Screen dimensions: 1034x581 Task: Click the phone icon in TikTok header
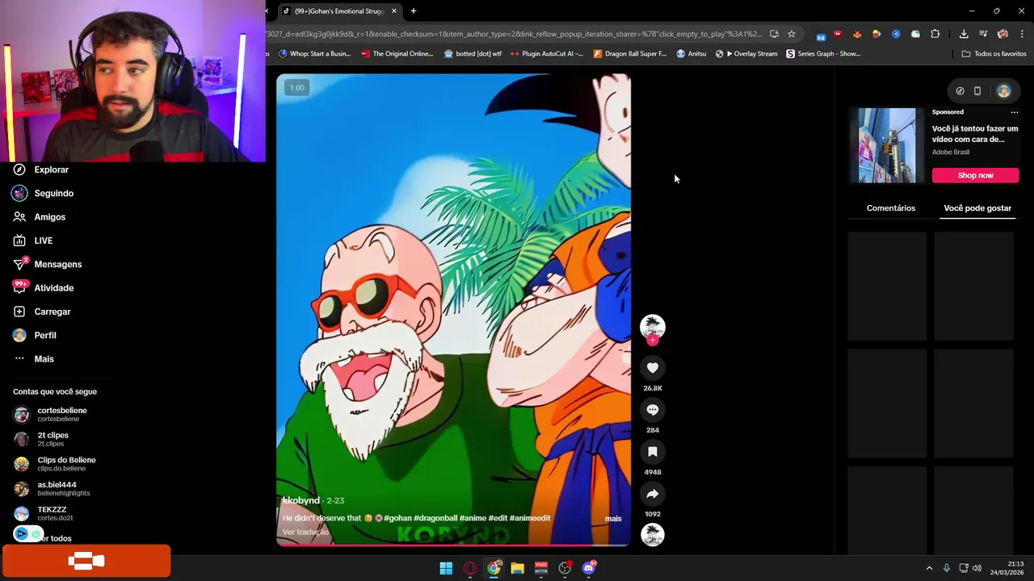click(977, 91)
